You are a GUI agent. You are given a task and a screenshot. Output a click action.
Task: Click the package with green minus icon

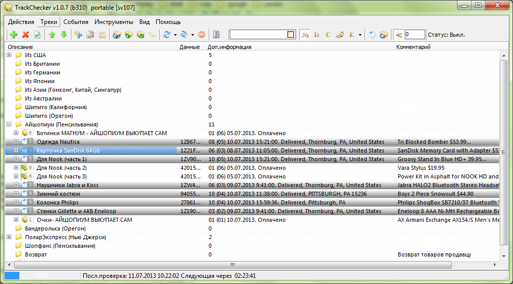140,35
